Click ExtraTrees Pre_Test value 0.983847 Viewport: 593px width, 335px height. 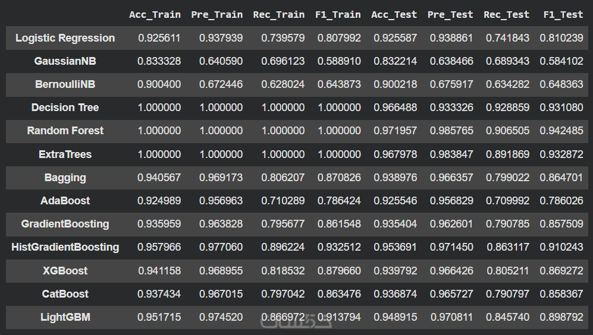point(451,154)
